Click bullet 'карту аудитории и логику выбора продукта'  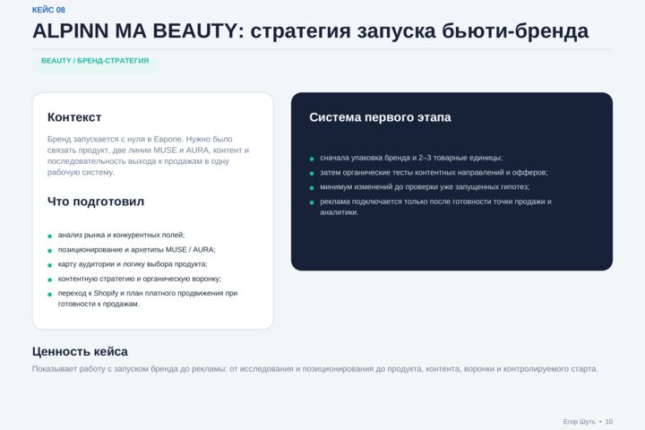(x=133, y=264)
